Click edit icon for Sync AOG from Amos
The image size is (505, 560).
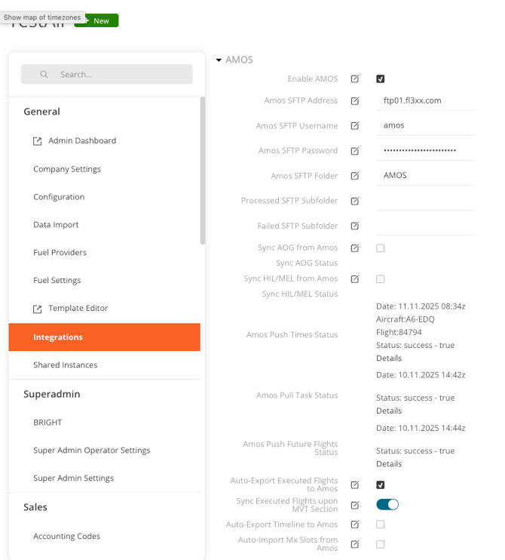click(x=355, y=248)
